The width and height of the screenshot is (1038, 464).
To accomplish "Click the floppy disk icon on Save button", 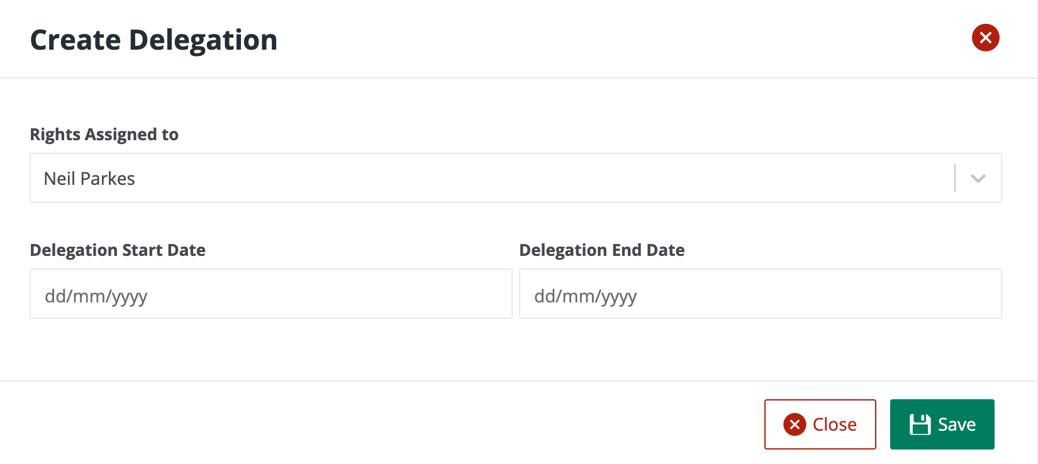I will click(x=920, y=424).
